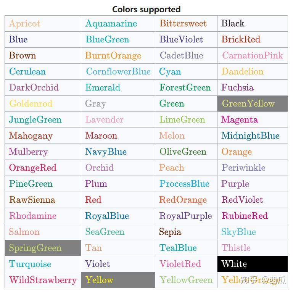Select the Yellow cell with gray background
The height and width of the screenshot is (292, 293).
point(118,280)
